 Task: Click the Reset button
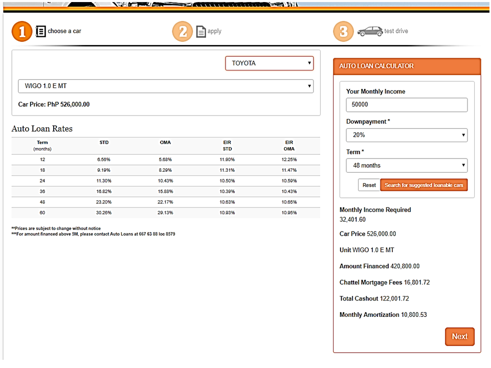(x=369, y=185)
